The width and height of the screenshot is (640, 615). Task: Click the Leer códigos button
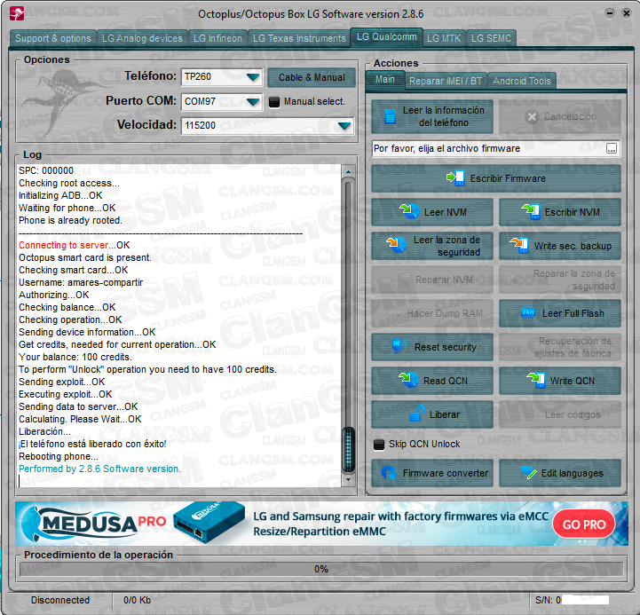(559, 414)
